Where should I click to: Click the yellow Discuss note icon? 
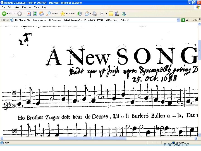pos(111,13)
